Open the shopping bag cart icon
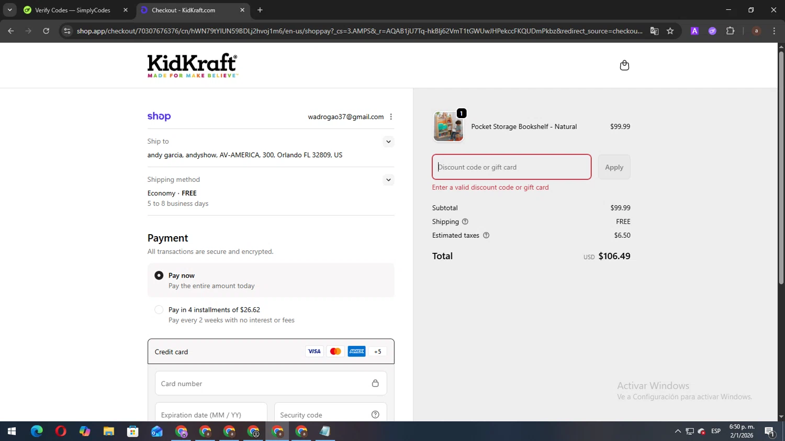Viewport: 785px width, 441px height. click(x=624, y=65)
